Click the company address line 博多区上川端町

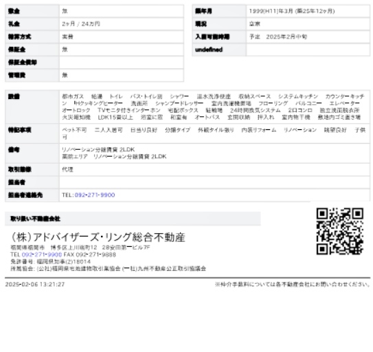pos(80,247)
